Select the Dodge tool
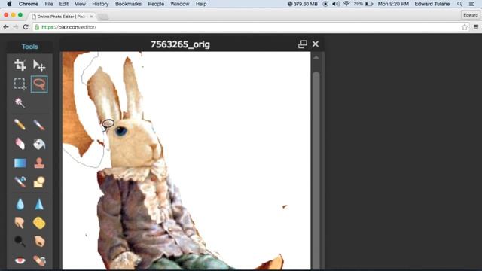Image resolution: width=482 pixels, height=271 pixels. 20,242
